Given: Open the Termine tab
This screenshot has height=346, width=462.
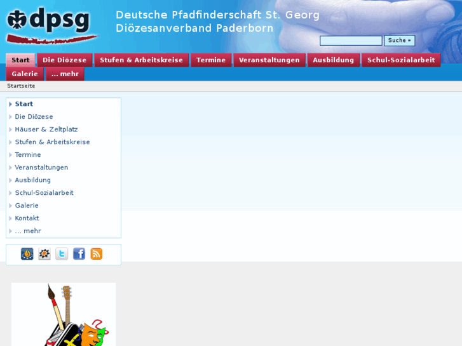Looking at the screenshot, I should (211, 60).
